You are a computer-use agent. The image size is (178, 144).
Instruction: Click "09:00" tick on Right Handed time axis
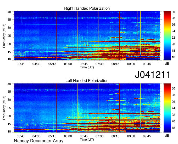click(x=131, y=64)
